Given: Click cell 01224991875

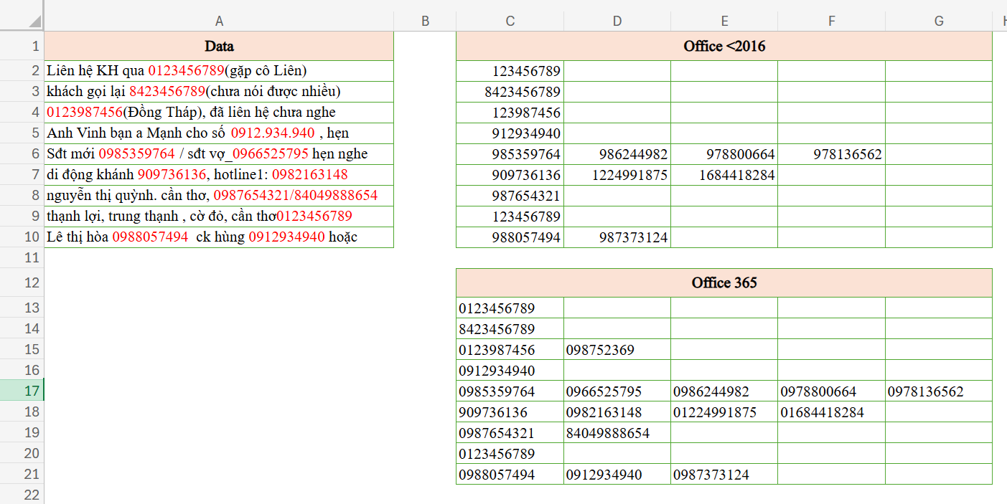Looking at the screenshot, I should (724, 412).
